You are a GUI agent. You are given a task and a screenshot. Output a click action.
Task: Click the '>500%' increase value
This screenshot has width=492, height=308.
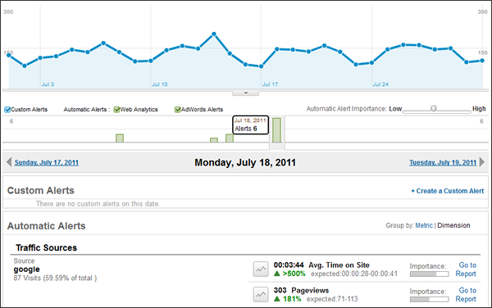click(294, 274)
